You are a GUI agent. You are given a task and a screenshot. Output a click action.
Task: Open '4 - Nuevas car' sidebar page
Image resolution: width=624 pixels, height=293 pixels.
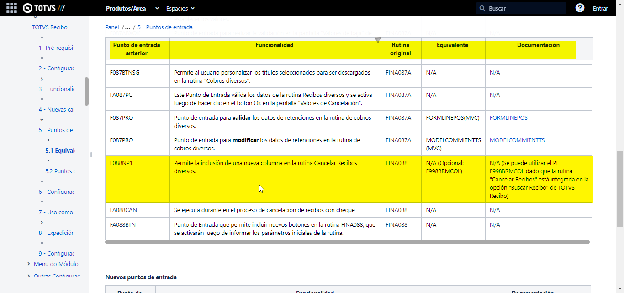[57, 110]
